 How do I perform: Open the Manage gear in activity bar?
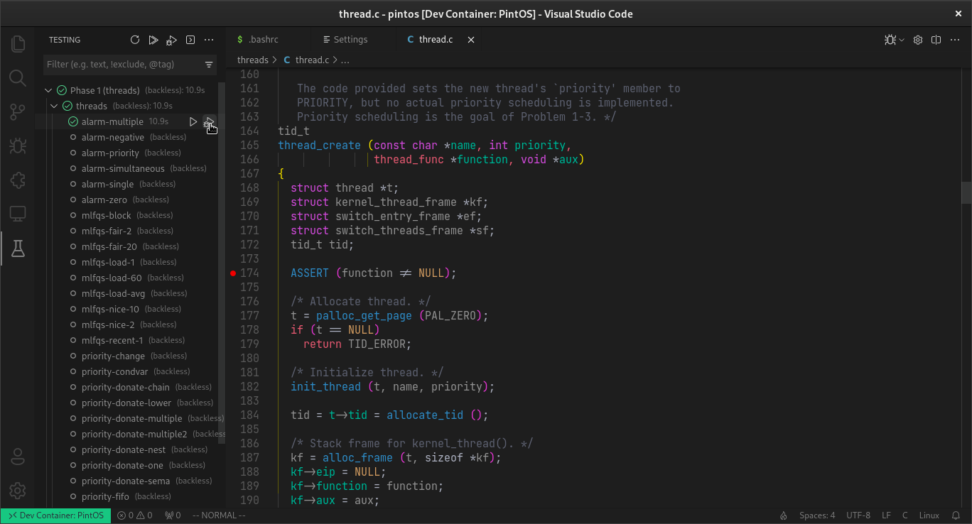pos(18,491)
